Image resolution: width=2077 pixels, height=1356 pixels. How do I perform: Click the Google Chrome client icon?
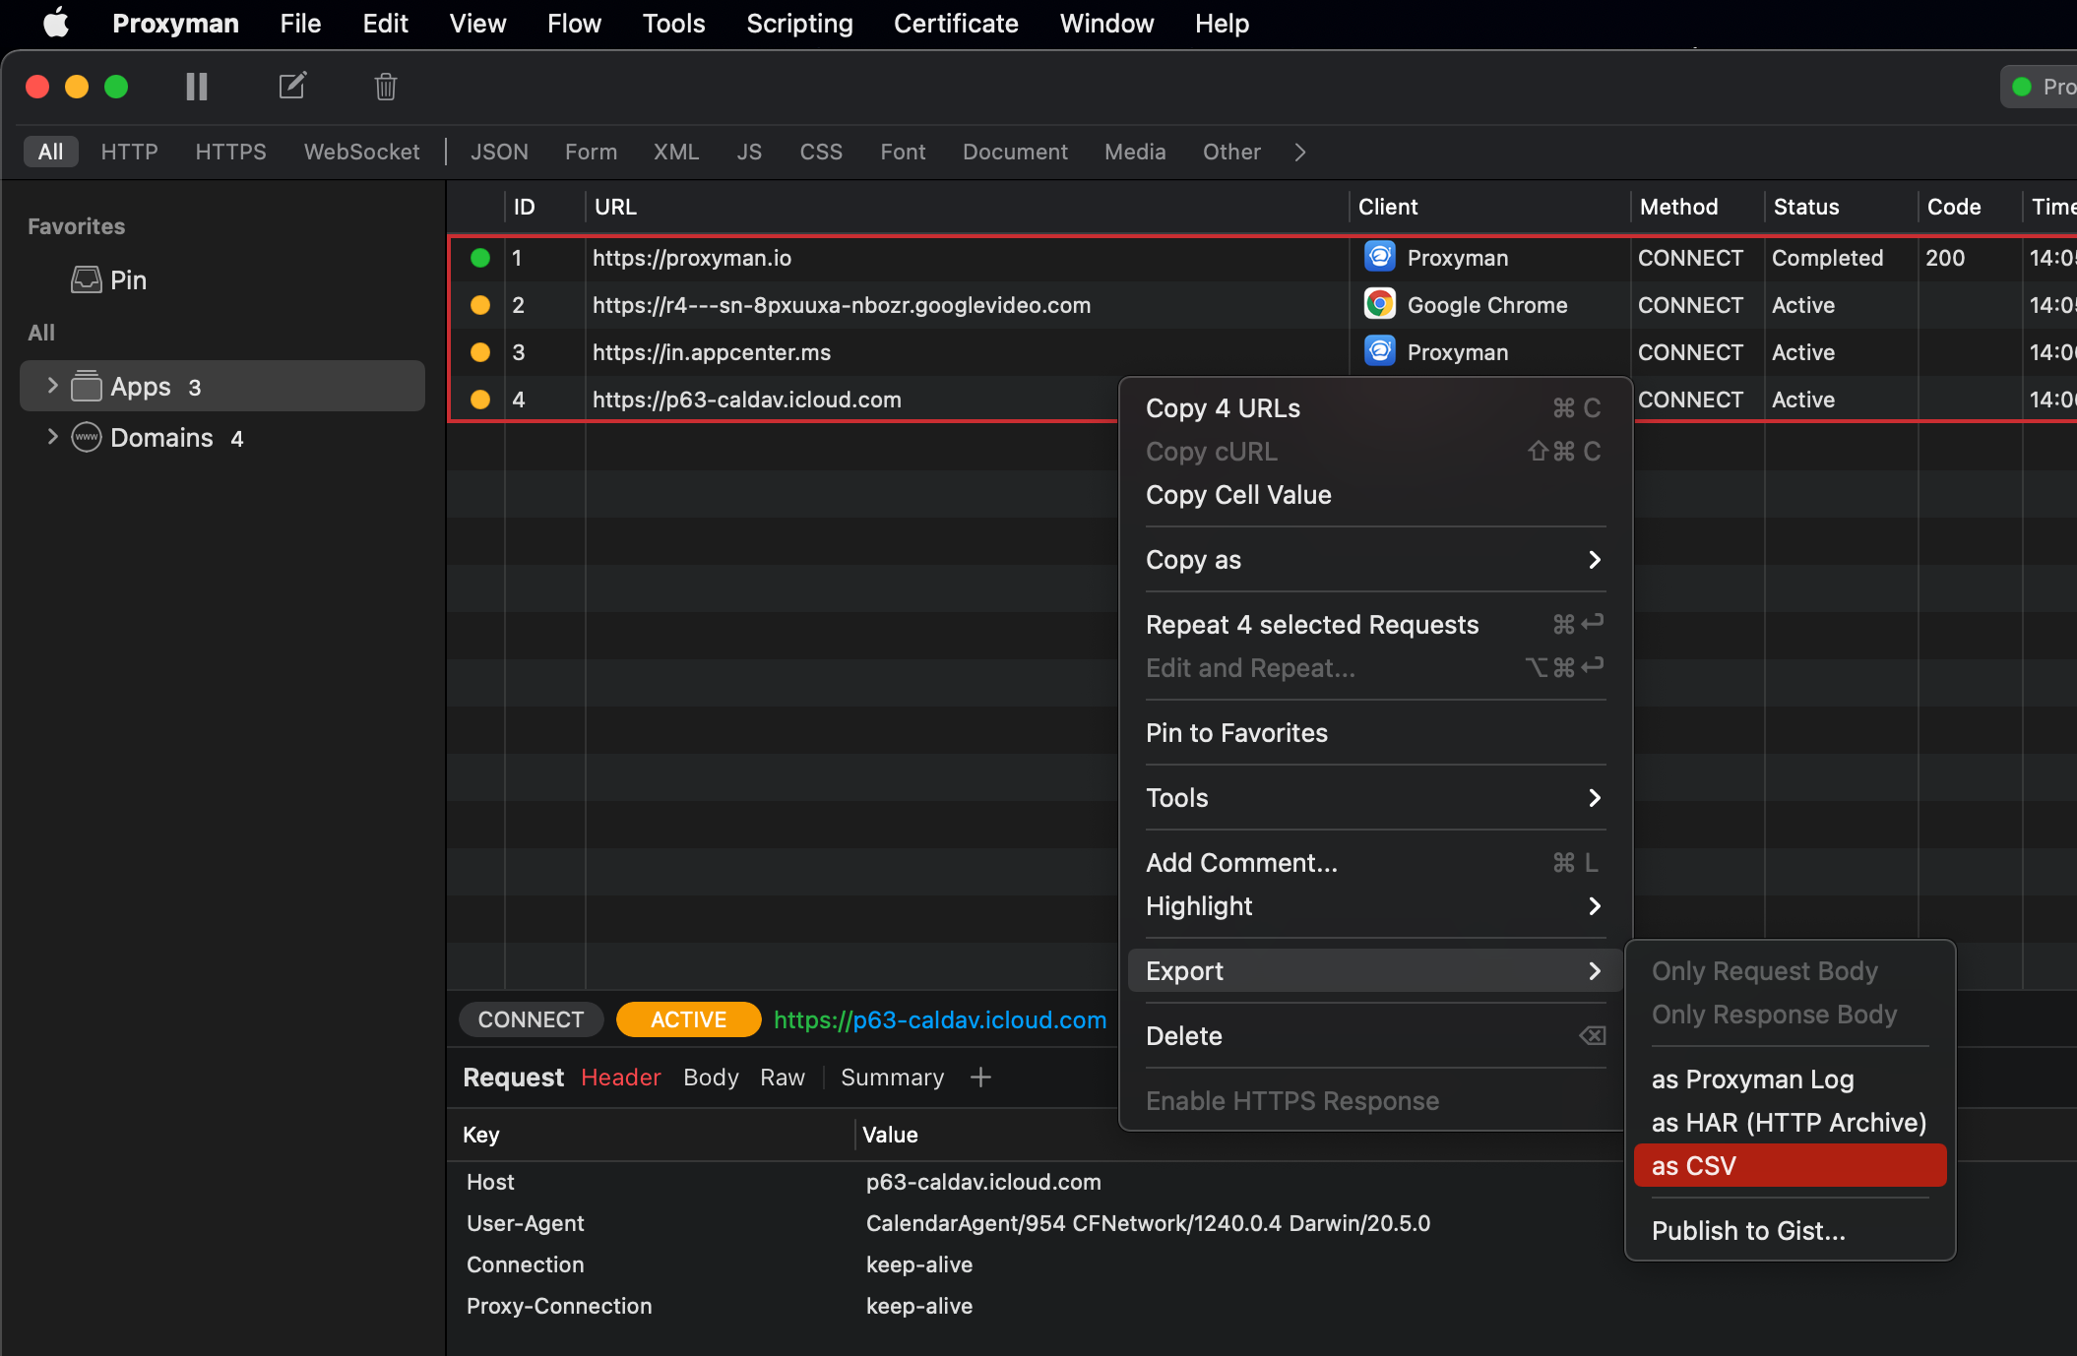click(x=1379, y=304)
